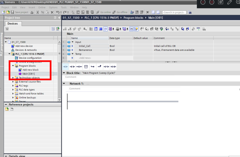The image size is (240, 157).
Task: Expand the Online backups folder
Action: tap(13, 97)
